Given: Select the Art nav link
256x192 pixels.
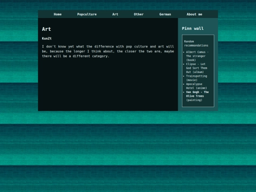Looking at the screenshot, I should pyautogui.click(x=115, y=14).
